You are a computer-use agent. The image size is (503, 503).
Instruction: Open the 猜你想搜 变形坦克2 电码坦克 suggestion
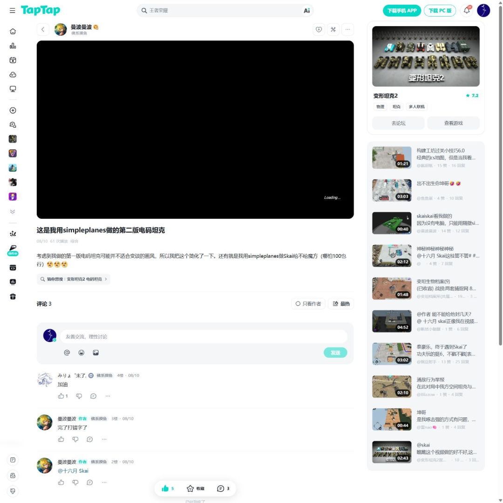74,279
